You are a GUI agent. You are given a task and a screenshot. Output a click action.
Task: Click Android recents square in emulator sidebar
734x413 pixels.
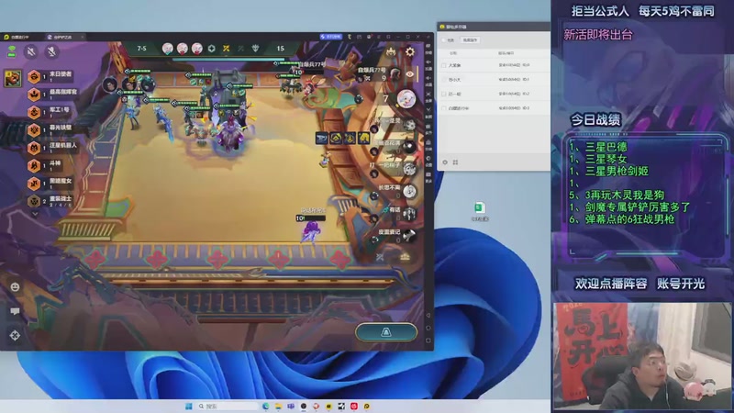428,340
